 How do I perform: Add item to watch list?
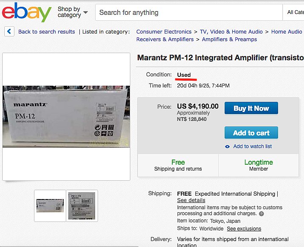253,146
